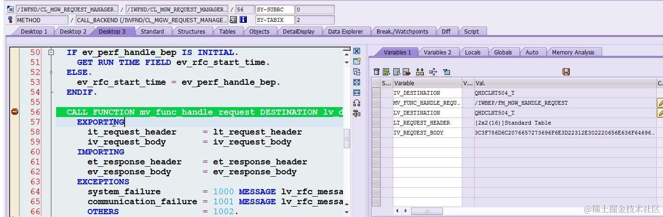Click code editor vertical scrollbar thumb
Image resolution: width=663 pixels, height=217 pixels.
[x=347, y=138]
